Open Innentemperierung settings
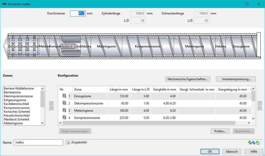The image size is (265, 156). [236, 79]
